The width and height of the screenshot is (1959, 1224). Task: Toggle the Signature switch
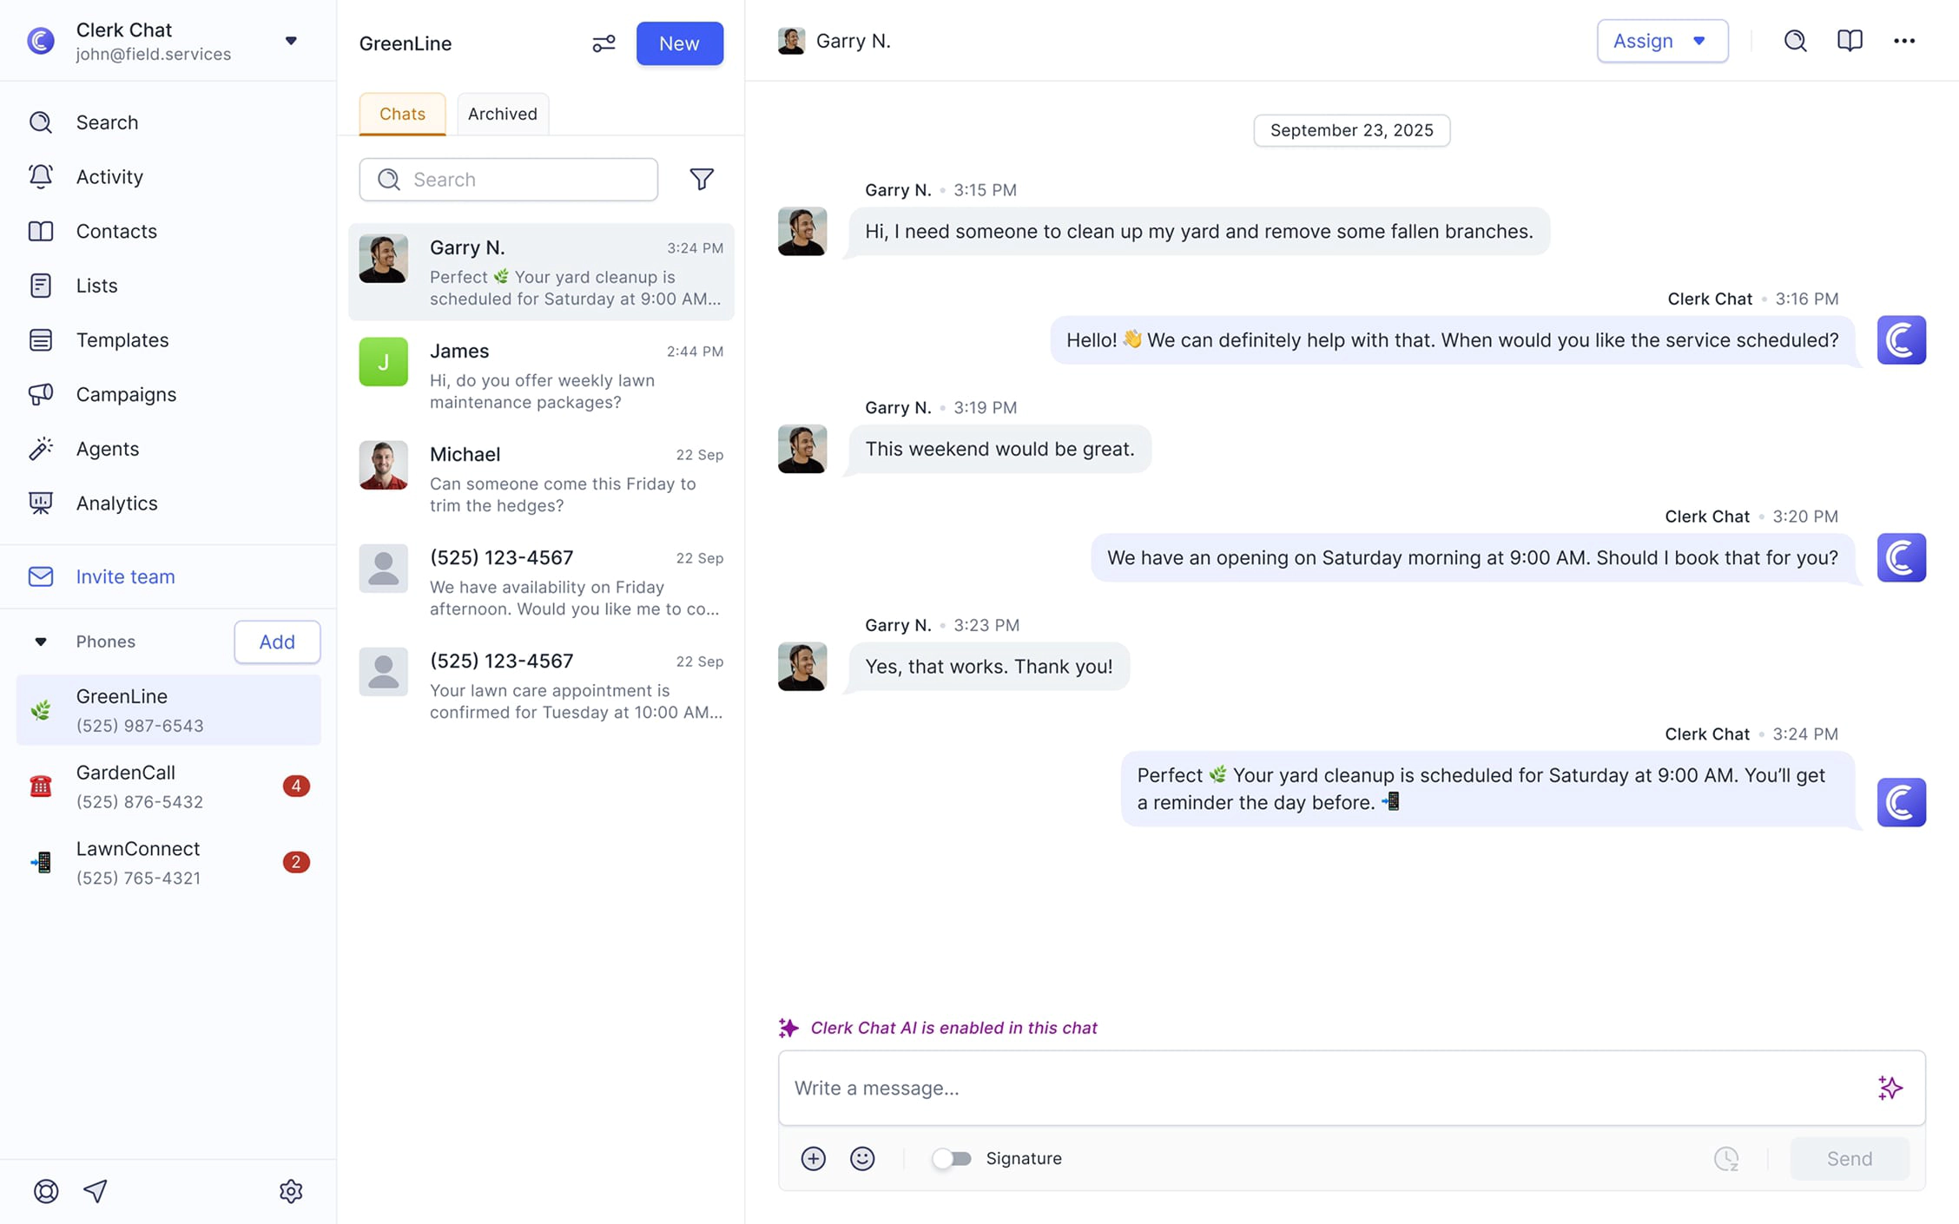[952, 1158]
